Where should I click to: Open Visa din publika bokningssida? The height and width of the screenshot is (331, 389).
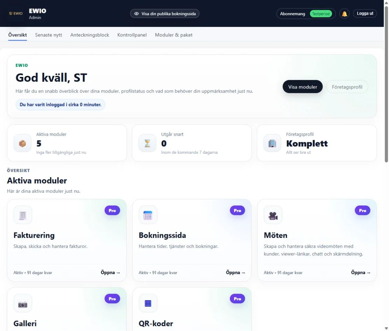tap(165, 14)
